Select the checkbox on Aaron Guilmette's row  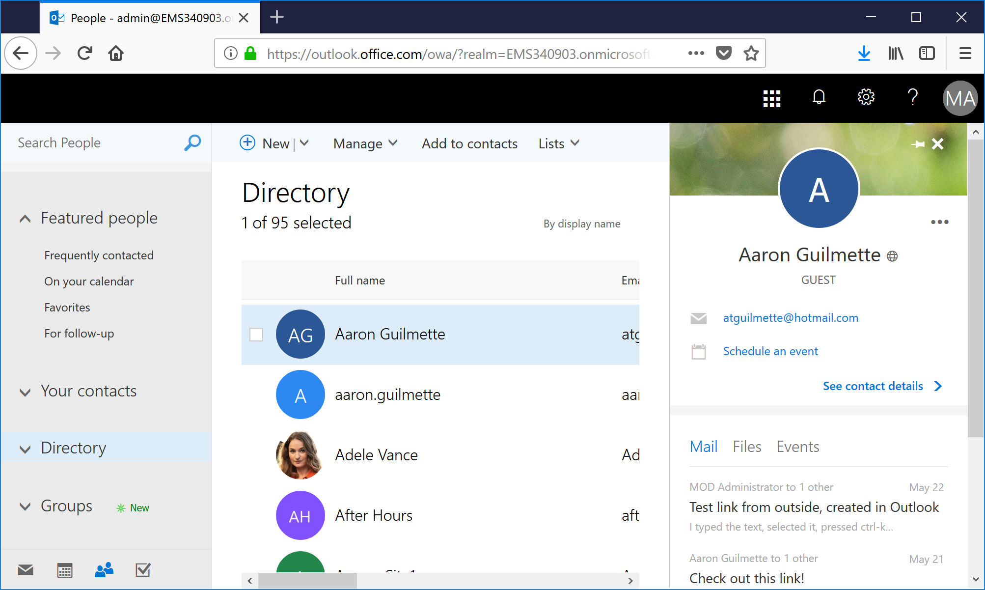click(256, 334)
